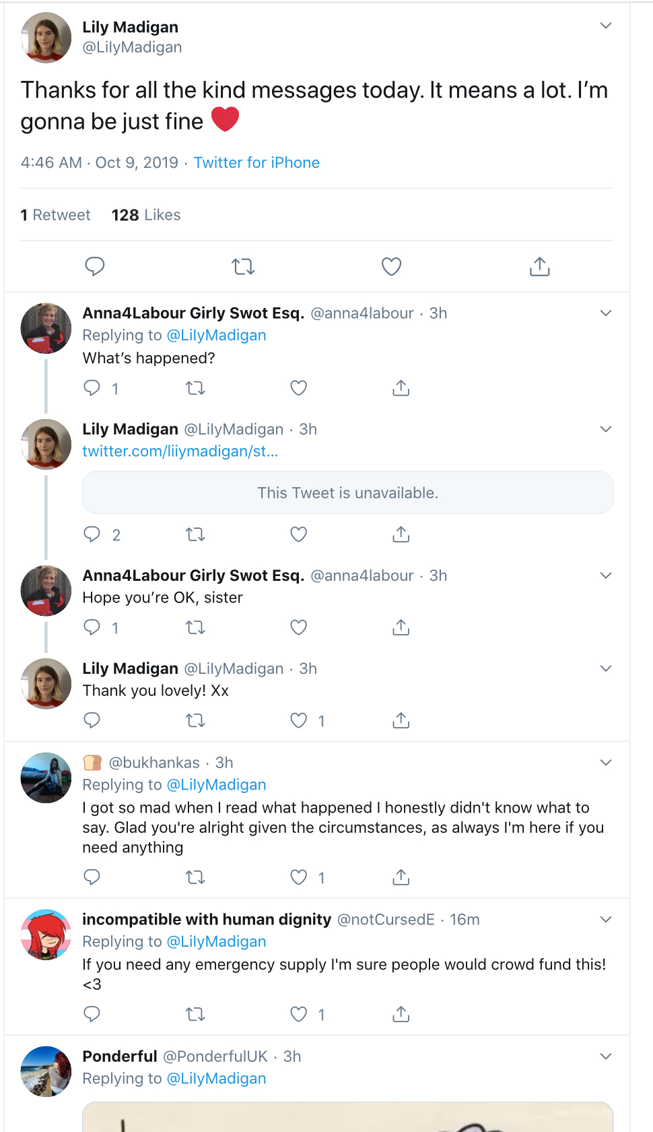Open the main tweet's chevron options menu
Viewport: 653px width, 1132px height.
[606, 26]
